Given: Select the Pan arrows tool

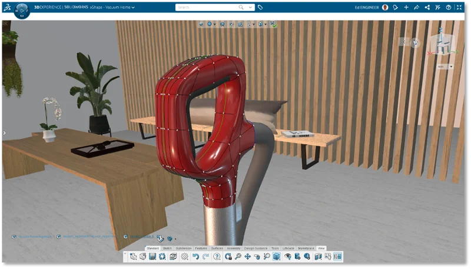Looking at the screenshot, I should pos(247,257).
